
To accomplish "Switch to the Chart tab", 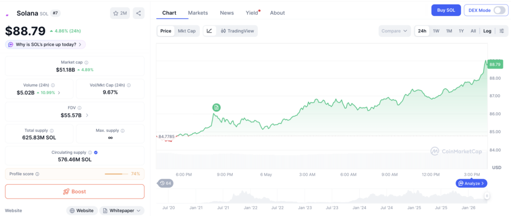I will point(169,13).
